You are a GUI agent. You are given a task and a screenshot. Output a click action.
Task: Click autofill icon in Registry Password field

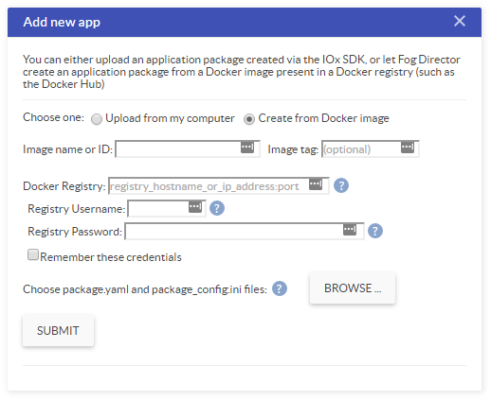tap(350, 230)
